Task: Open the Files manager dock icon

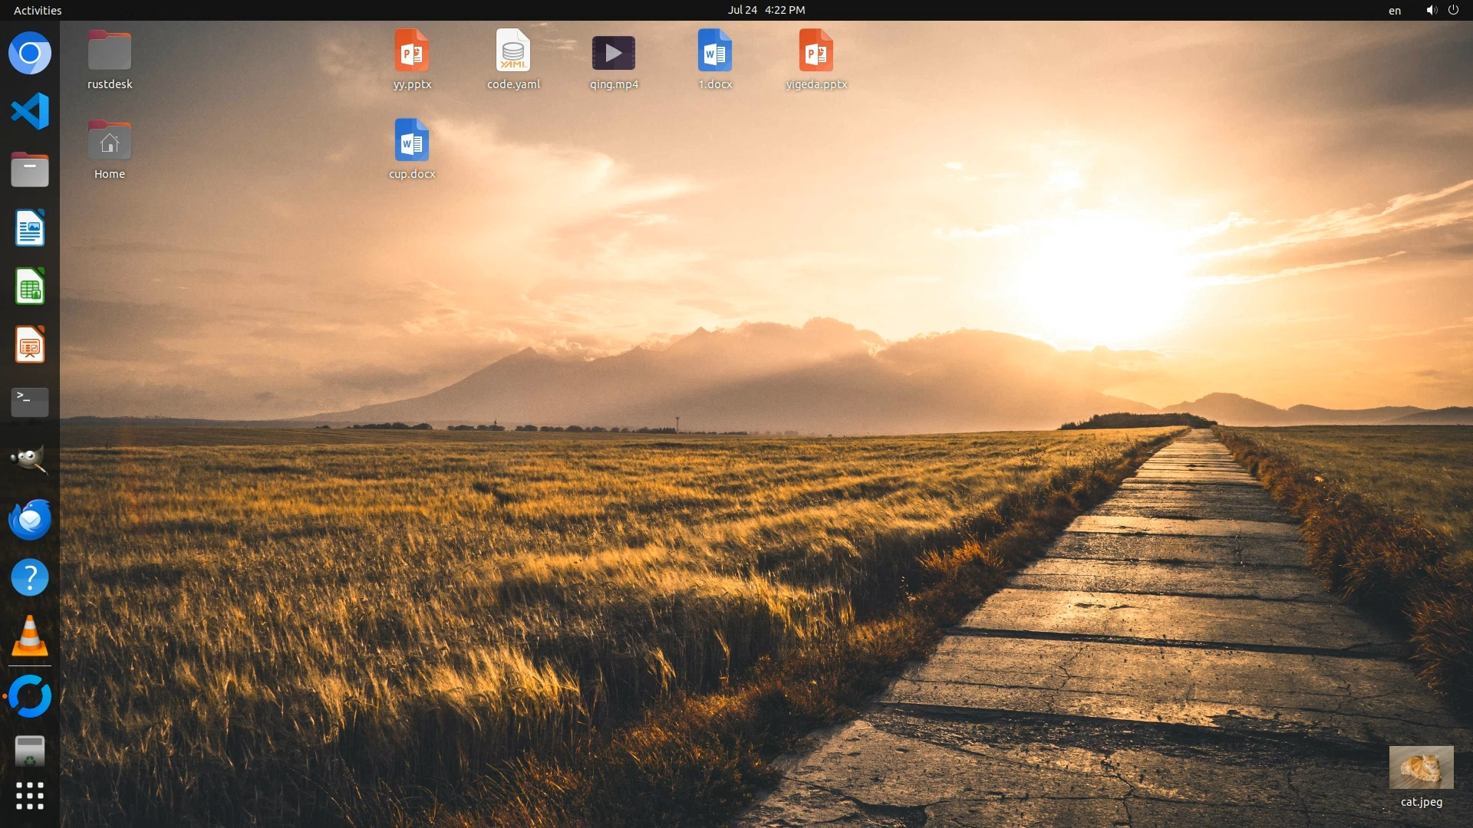Action: (30, 170)
